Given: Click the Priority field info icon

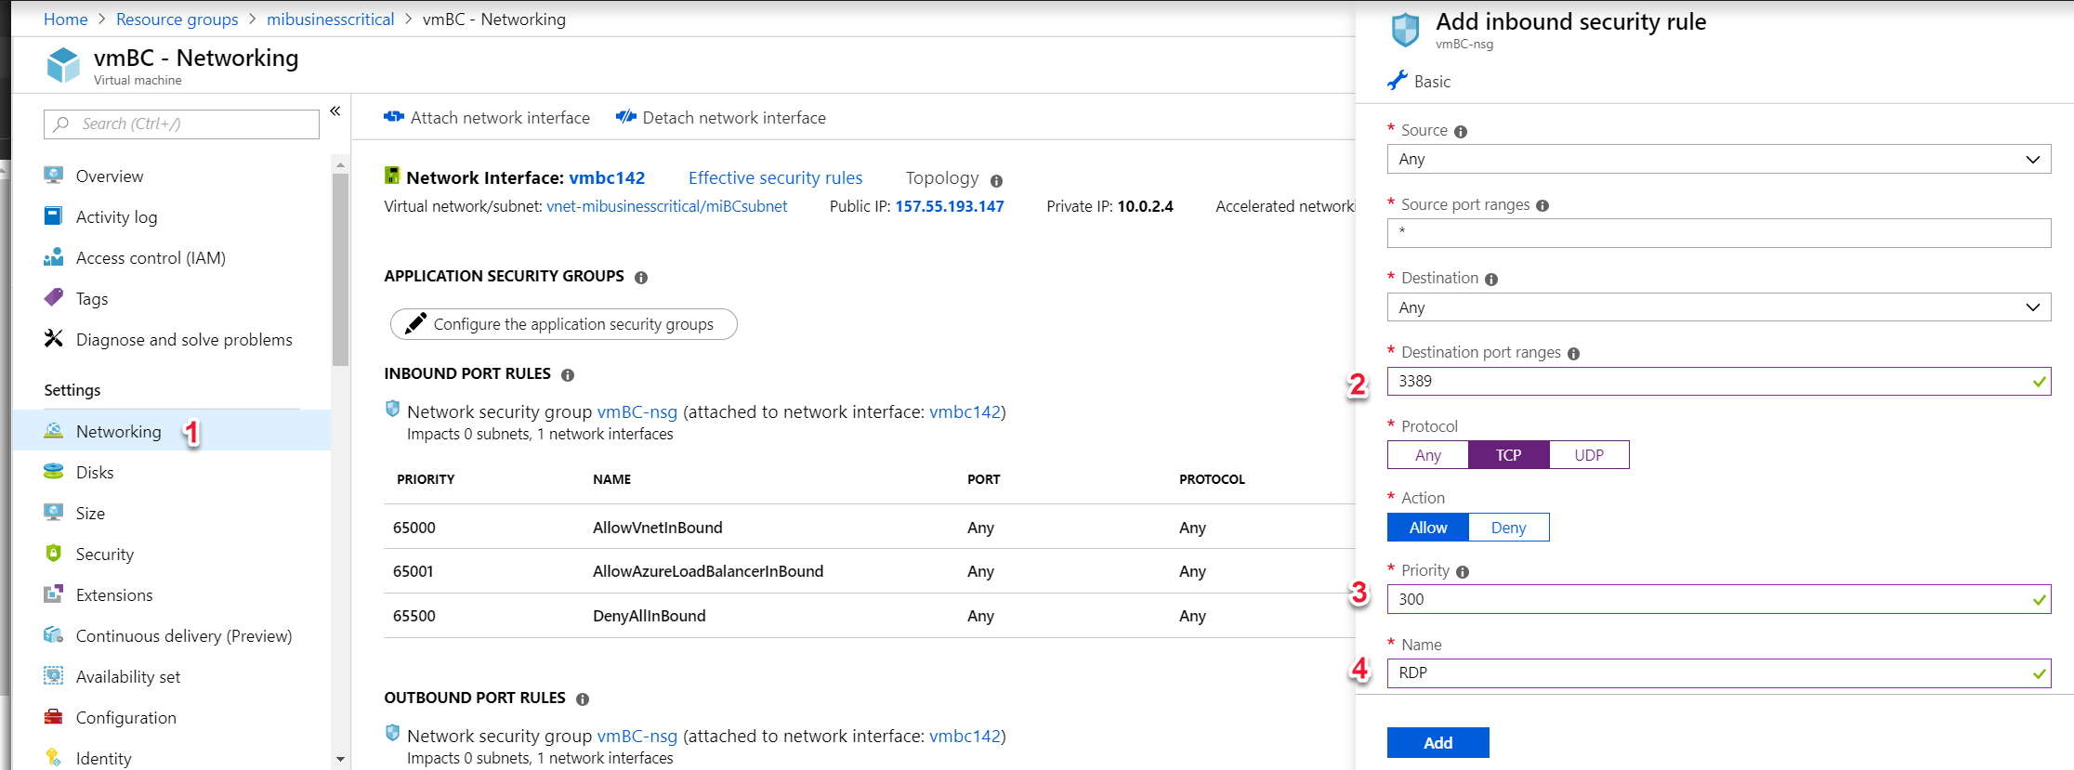Looking at the screenshot, I should 1463,572.
